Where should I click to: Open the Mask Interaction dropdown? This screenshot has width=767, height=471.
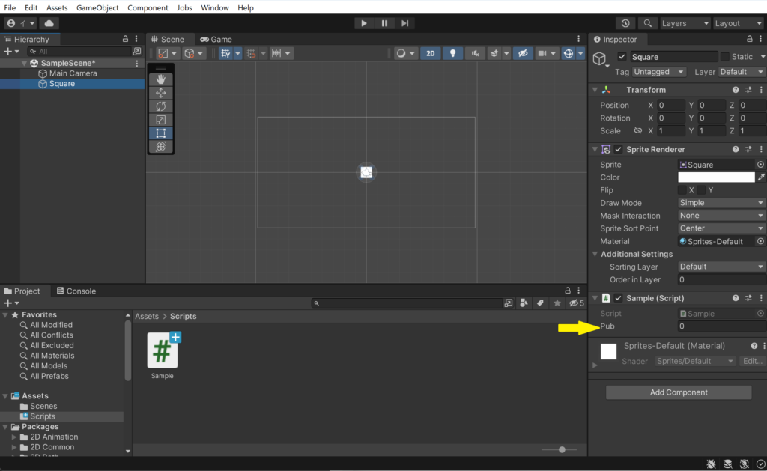point(721,216)
